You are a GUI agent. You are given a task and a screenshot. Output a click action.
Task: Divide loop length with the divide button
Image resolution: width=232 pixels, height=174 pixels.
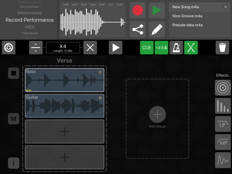[x=36, y=48]
